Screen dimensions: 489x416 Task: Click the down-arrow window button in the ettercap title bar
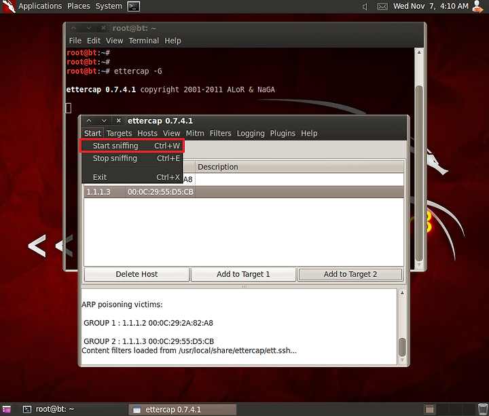pyautogui.click(x=104, y=121)
